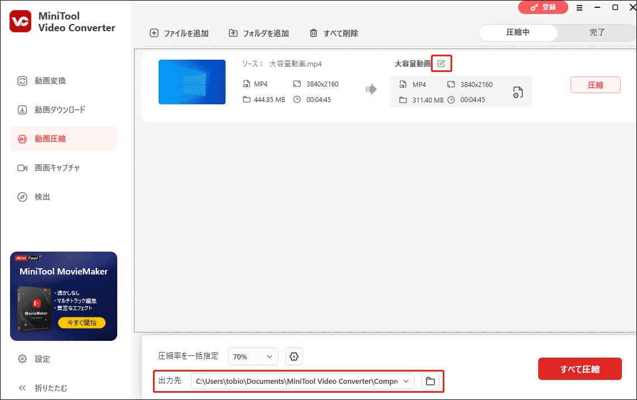Click the source size 444.85 MB
The image size is (637, 400).
point(269,99)
